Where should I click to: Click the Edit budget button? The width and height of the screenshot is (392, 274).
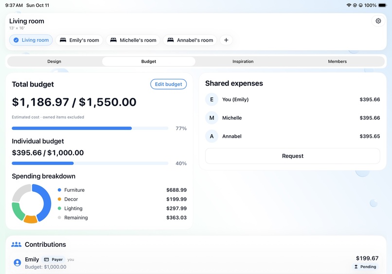(x=168, y=84)
